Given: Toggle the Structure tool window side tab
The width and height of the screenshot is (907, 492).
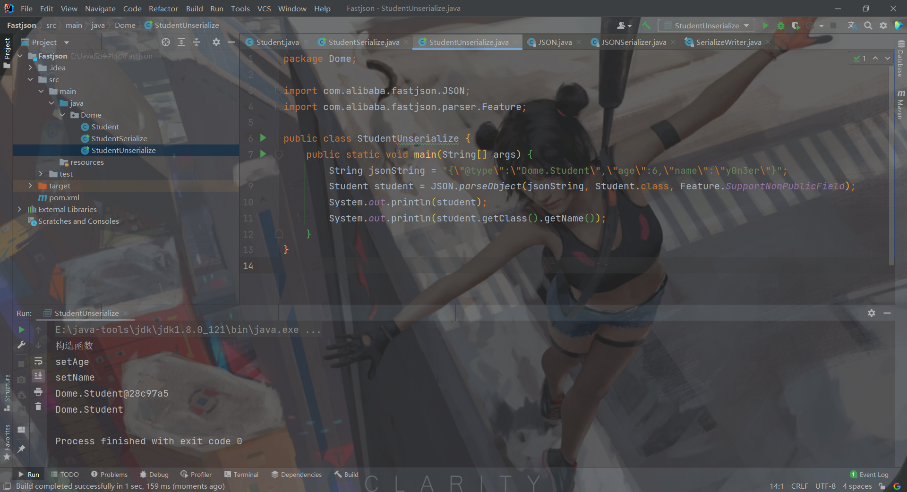Looking at the screenshot, I should tap(7, 392).
